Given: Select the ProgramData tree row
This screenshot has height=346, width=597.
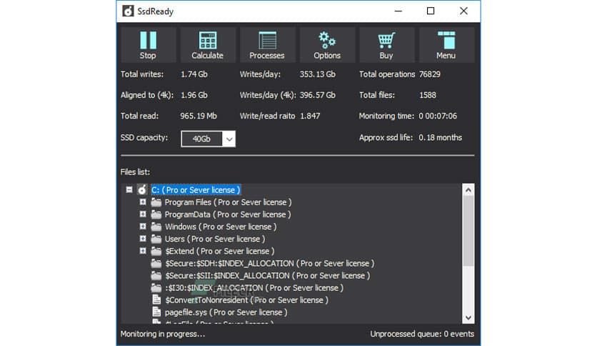Looking at the screenshot, I should (228, 214).
